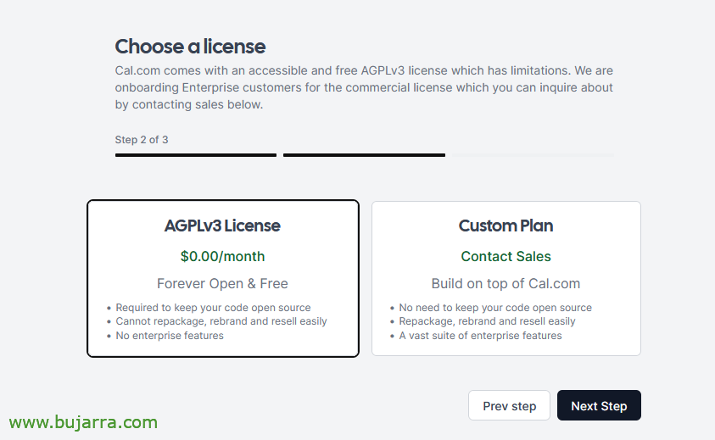The image size is (715, 440).
Task: Go back with Prev step button
Action: [509, 405]
